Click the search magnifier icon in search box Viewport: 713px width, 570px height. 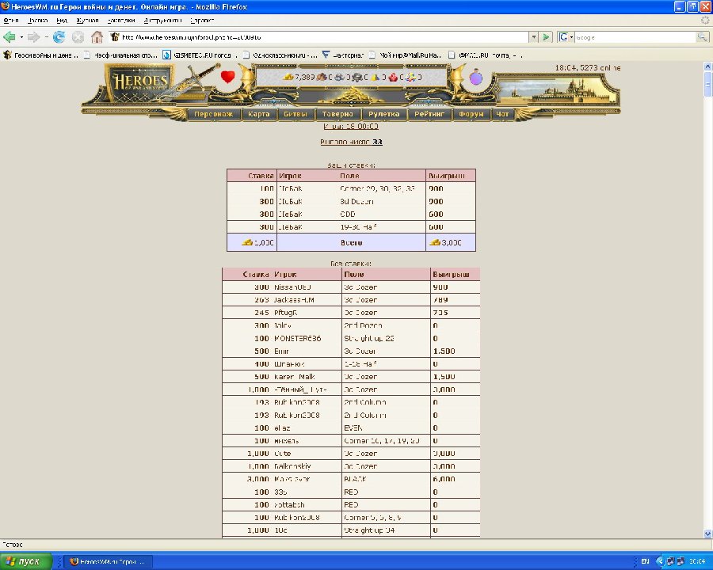702,37
